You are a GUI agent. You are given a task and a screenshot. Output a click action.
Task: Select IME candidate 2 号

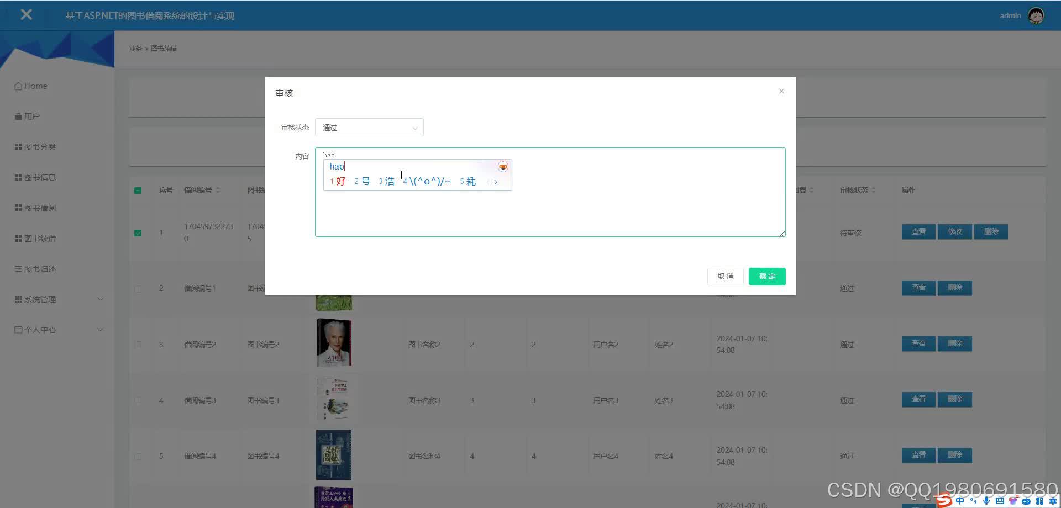pyautogui.click(x=362, y=181)
